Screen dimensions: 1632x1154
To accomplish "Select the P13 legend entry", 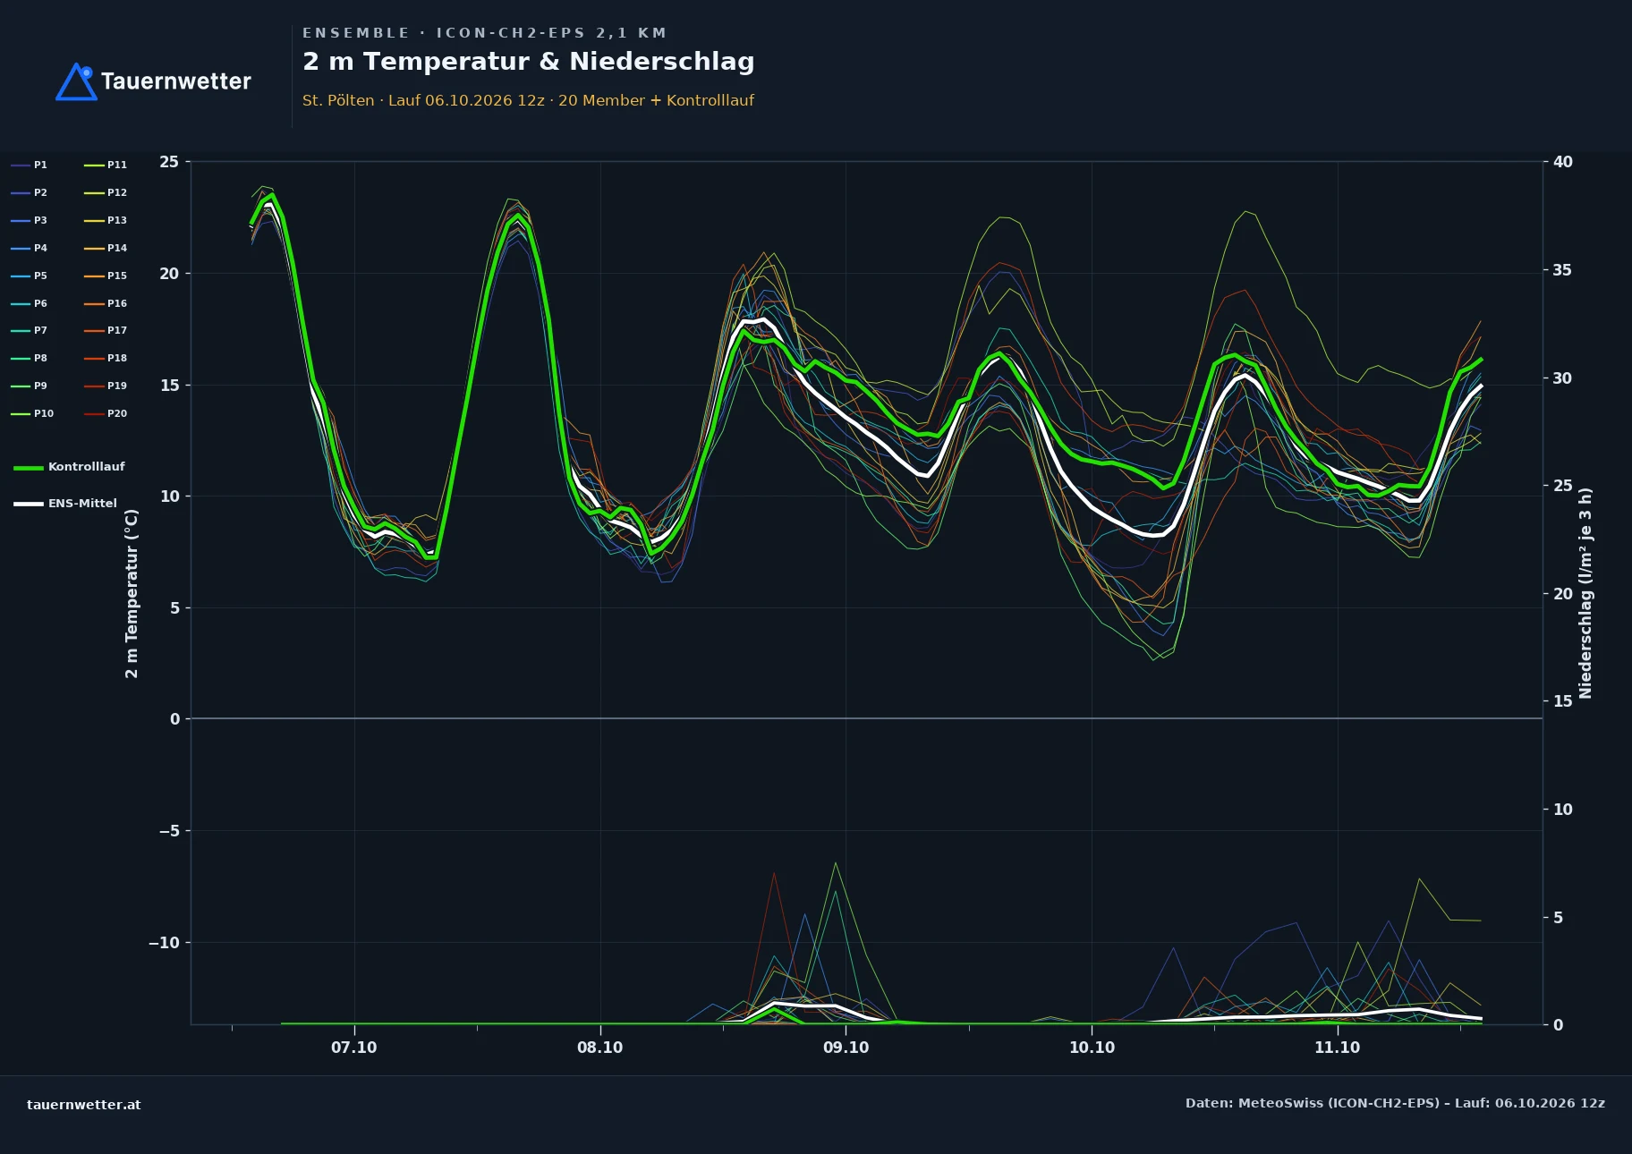I will tap(106, 220).
